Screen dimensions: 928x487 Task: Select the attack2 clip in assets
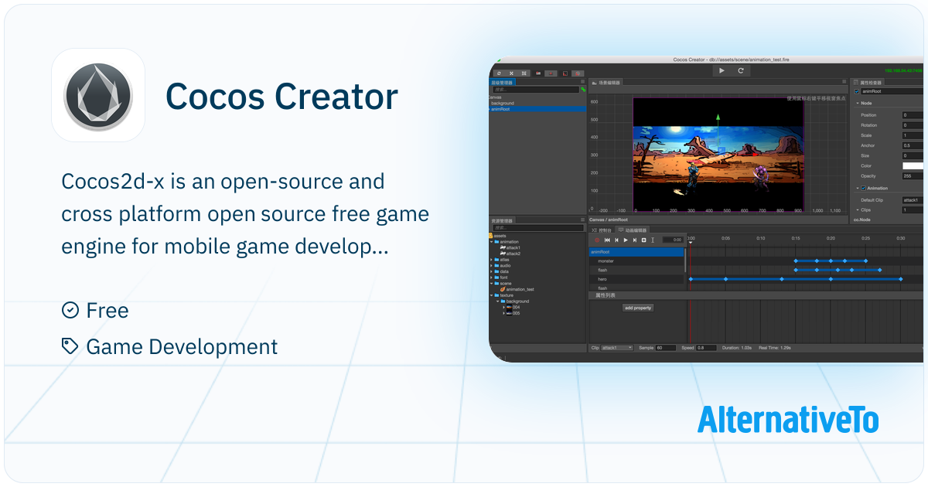click(x=510, y=254)
